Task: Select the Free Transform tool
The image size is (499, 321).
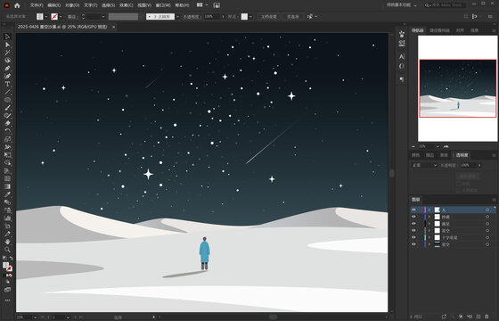Action: tap(7, 155)
